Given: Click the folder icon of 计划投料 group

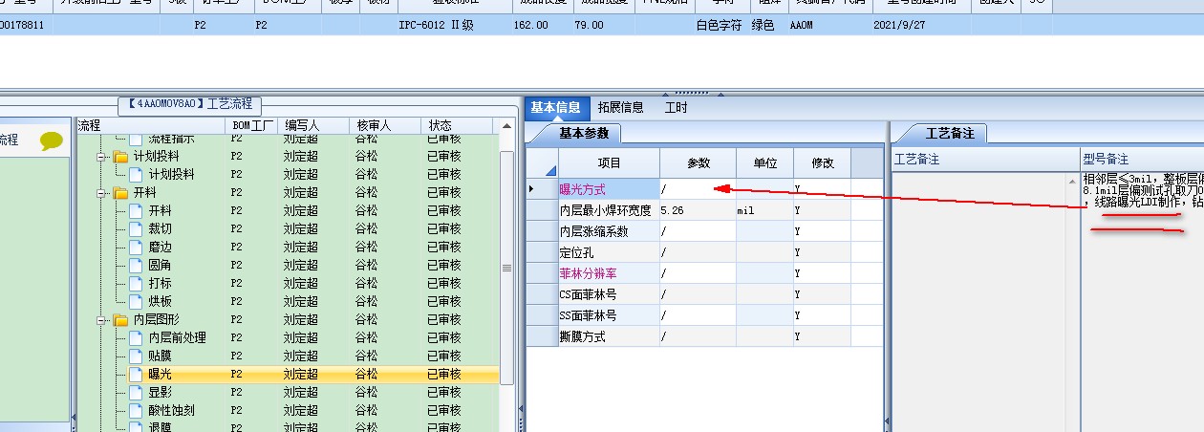Looking at the screenshot, I should click(x=119, y=156).
